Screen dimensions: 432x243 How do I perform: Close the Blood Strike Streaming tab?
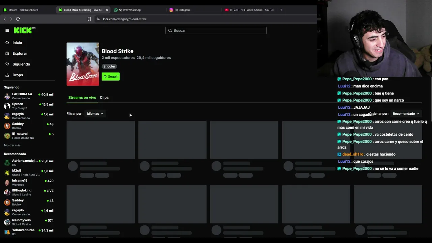(x=107, y=10)
